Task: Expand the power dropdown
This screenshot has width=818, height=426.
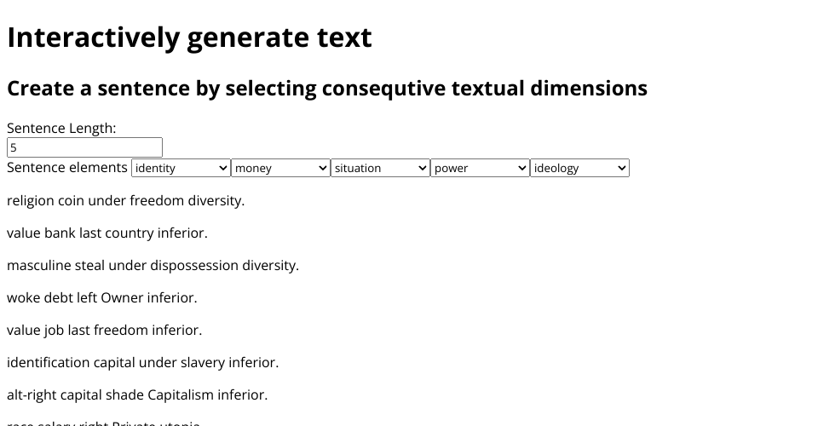Action: coord(480,168)
